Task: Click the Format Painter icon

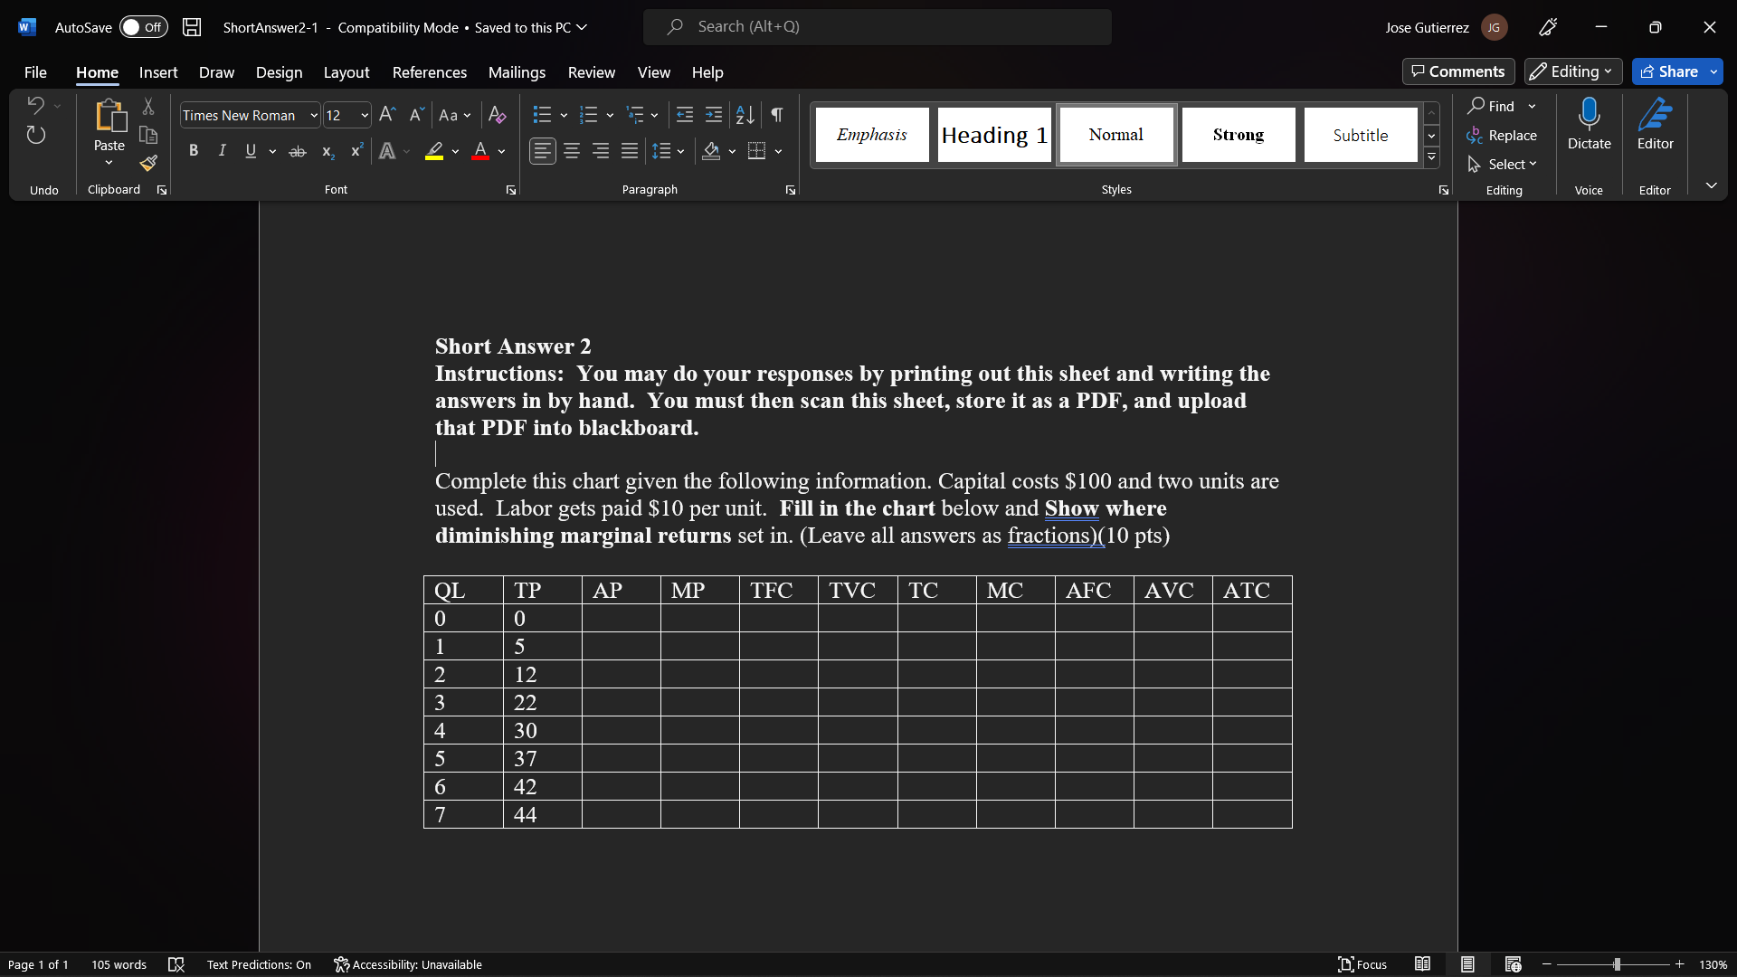Action: click(148, 164)
